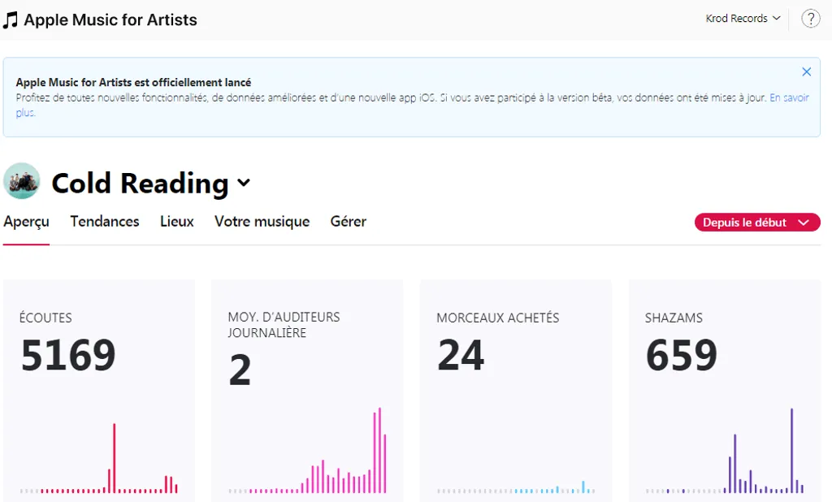
Task: Open the Krod Records account dropdown
Action: pos(743,19)
